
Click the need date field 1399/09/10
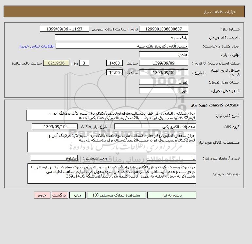[55, 126]
